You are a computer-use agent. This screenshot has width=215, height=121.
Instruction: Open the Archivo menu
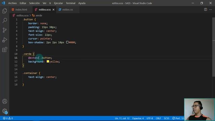click(12, 3)
